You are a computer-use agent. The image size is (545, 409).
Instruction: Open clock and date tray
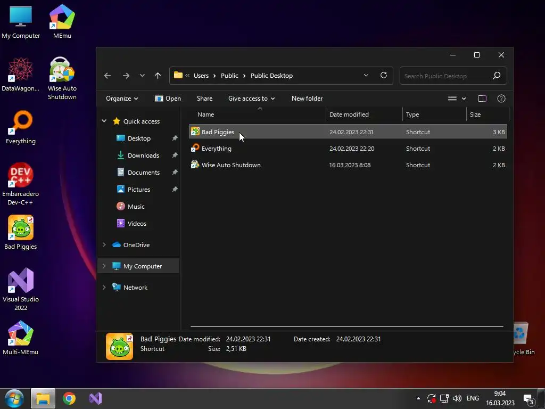pos(500,398)
